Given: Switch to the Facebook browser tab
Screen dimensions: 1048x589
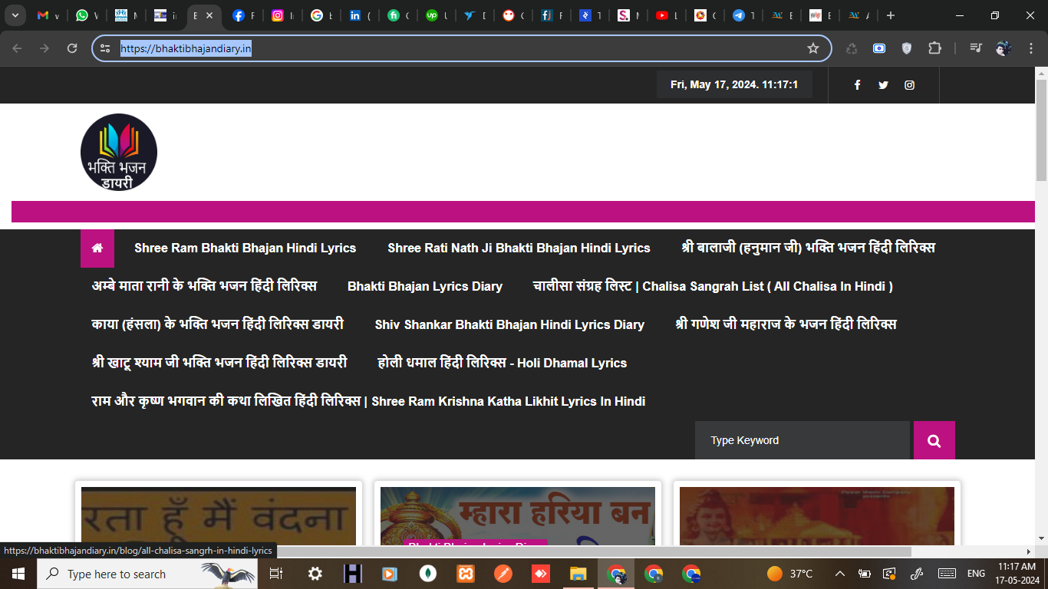Looking at the screenshot, I should pyautogui.click(x=239, y=15).
